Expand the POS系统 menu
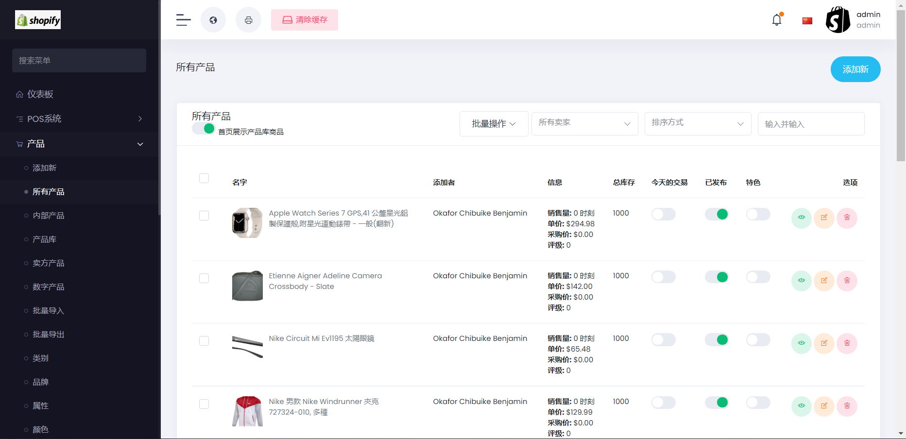 pyautogui.click(x=80, y=119)
